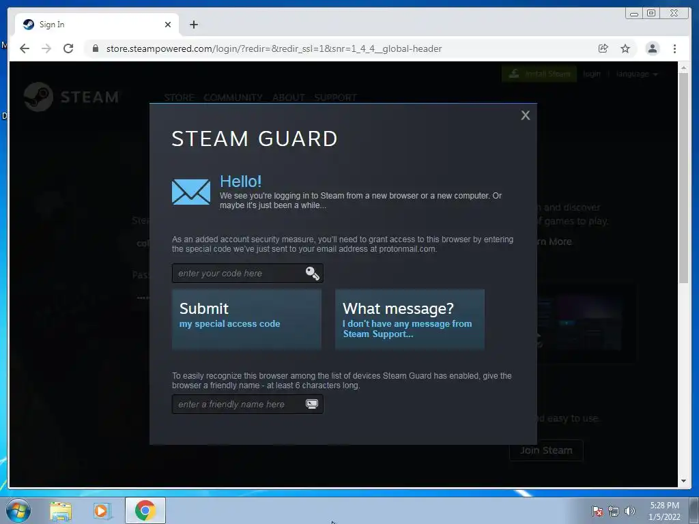699x524 pixels.
Task: Click the page scrollbar down arrow
Action: 683,481
